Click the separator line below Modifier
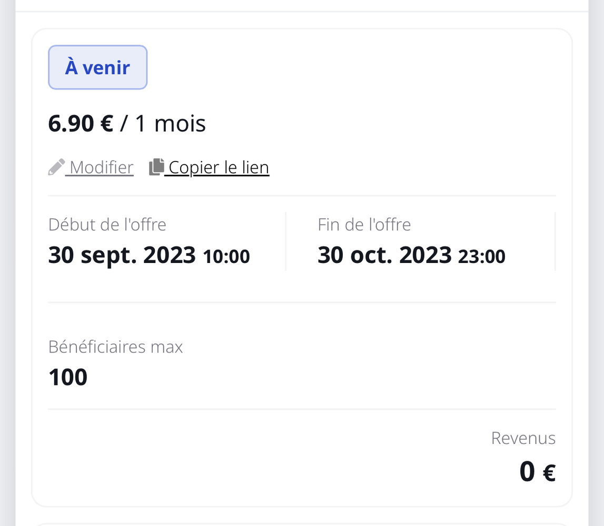 click(x=302, y=196)
